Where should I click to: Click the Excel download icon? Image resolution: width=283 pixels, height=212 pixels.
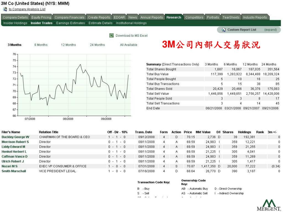pyautogui.click(x=112, y=36)
